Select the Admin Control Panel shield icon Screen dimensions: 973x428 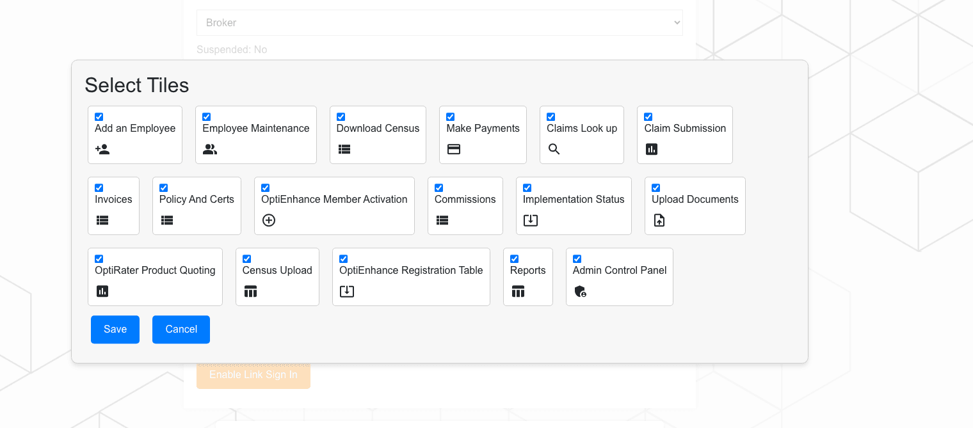[581, 291]
